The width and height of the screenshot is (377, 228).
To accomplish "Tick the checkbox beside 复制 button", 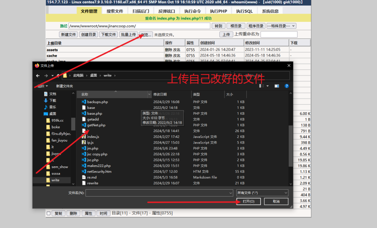I will point(49,213).
